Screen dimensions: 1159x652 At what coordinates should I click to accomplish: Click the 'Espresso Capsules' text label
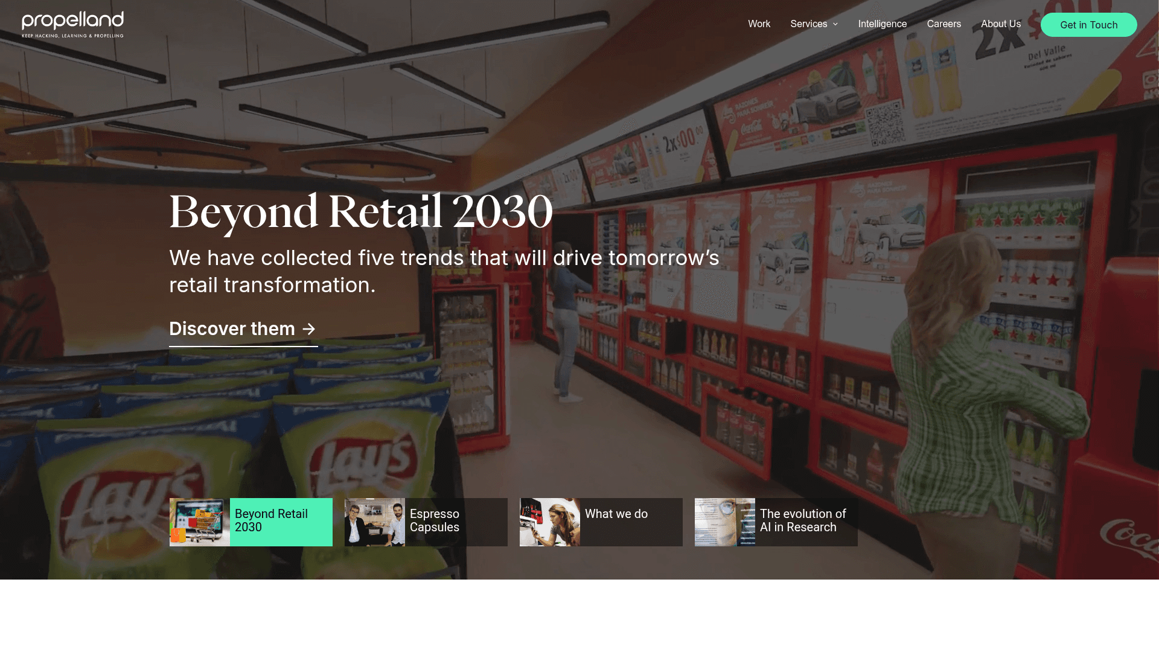[434, 520]
